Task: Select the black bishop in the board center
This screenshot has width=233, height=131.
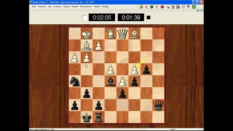Action: (x=111, y=82)
